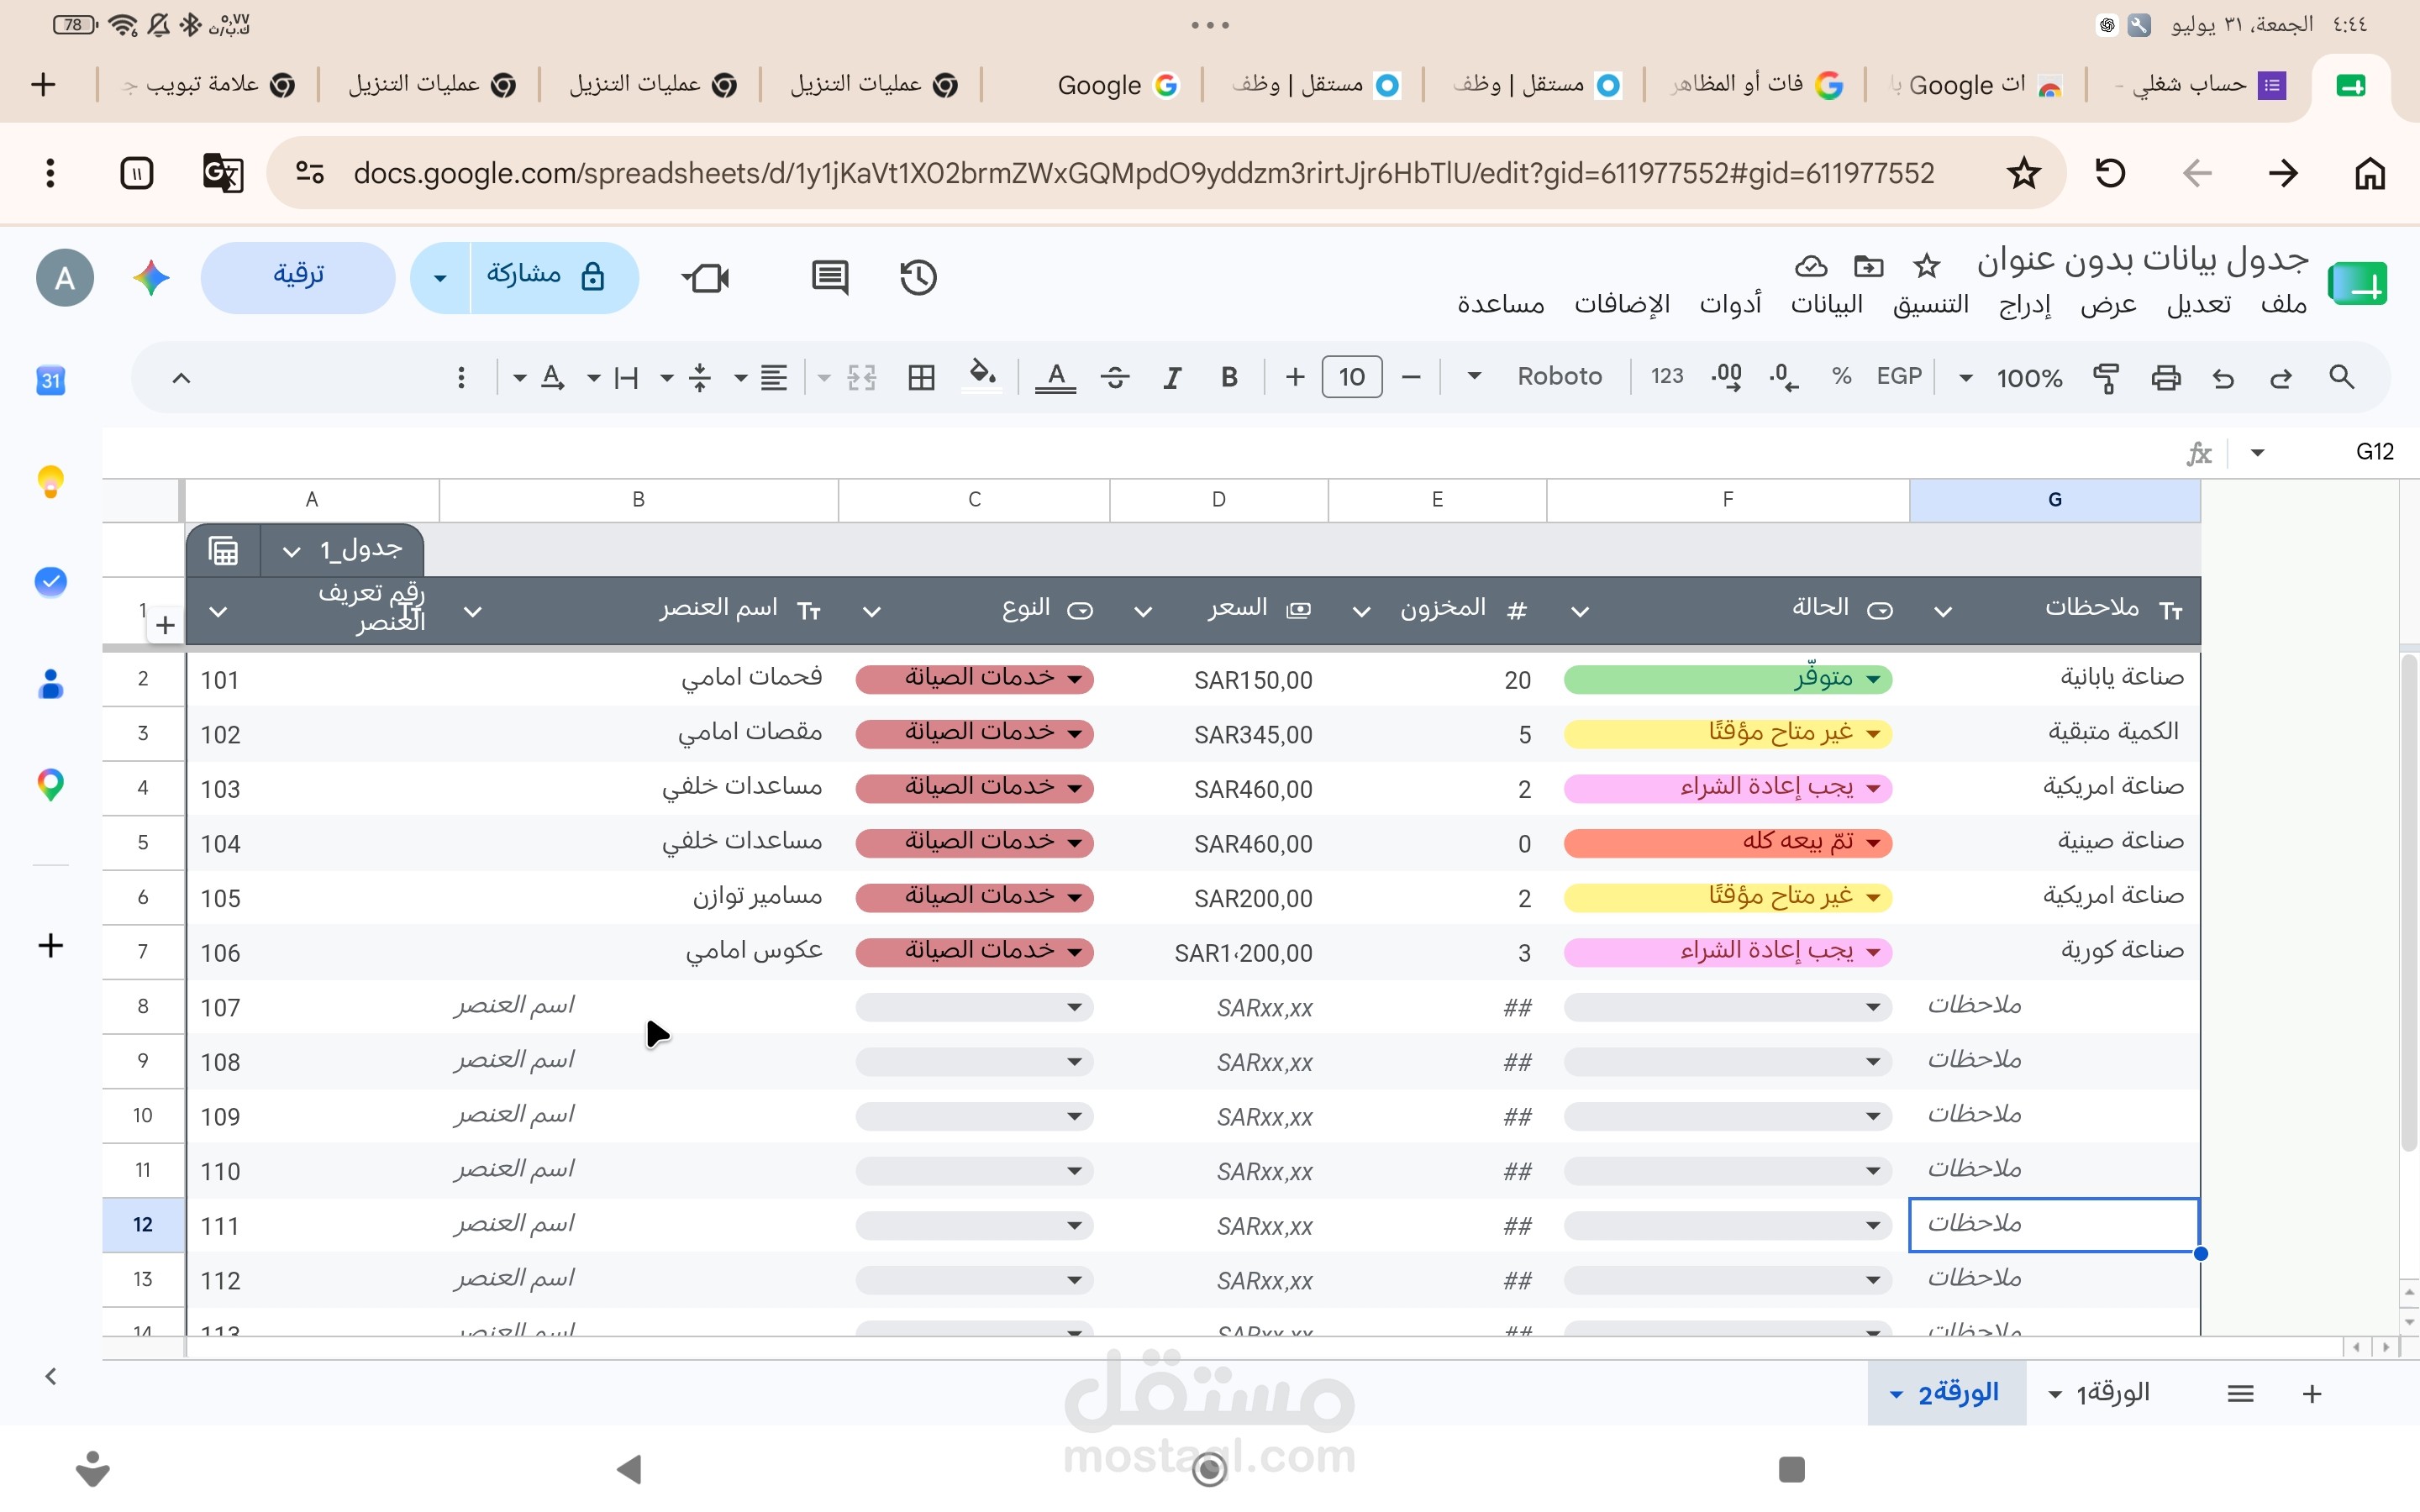Click the cloud save status icon
This screenshot has width=2420, height=1512.
(x=1810, y=265)
